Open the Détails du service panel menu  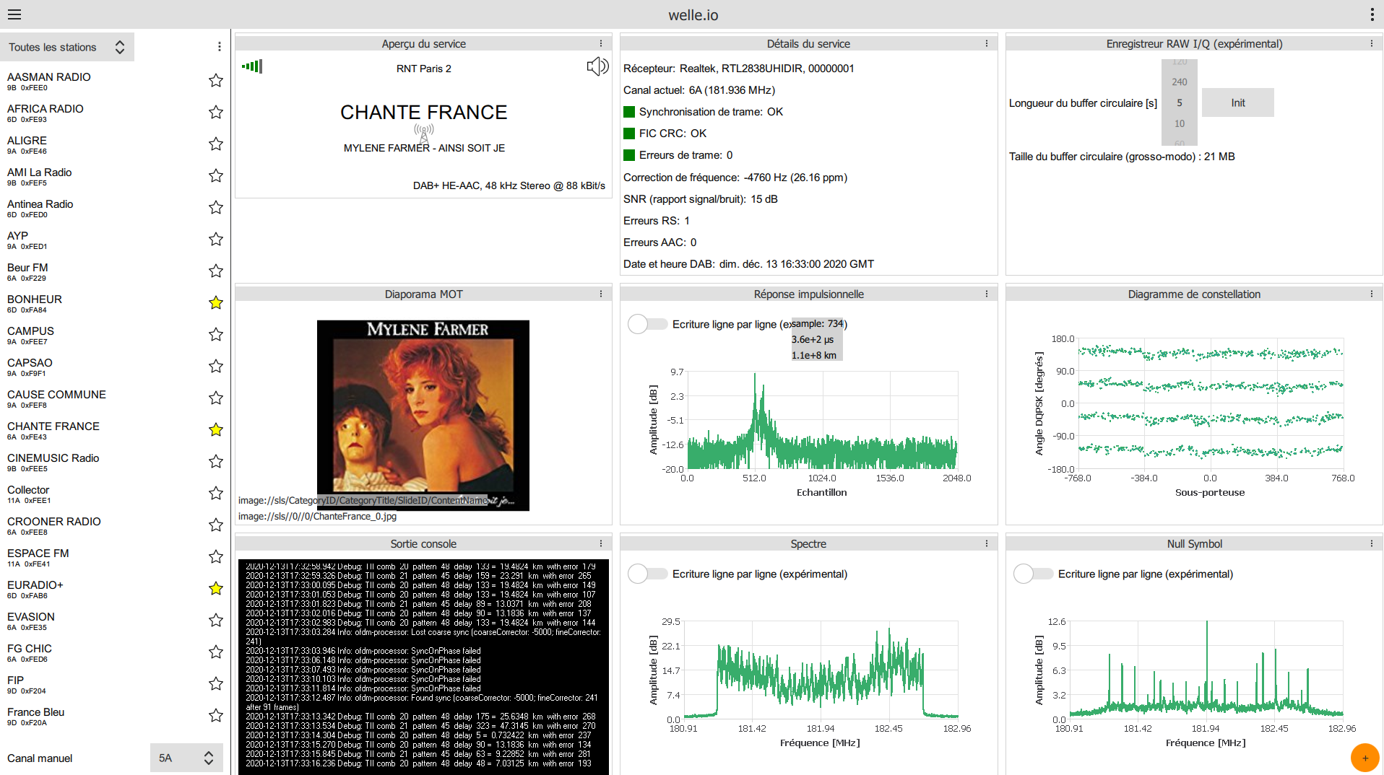coord(987,43)
